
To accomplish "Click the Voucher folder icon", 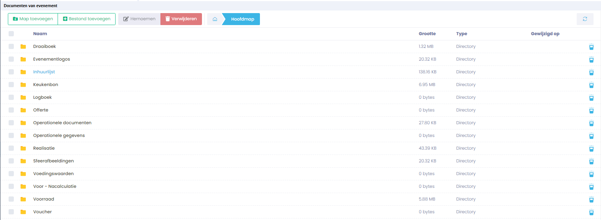I will 23,212.
